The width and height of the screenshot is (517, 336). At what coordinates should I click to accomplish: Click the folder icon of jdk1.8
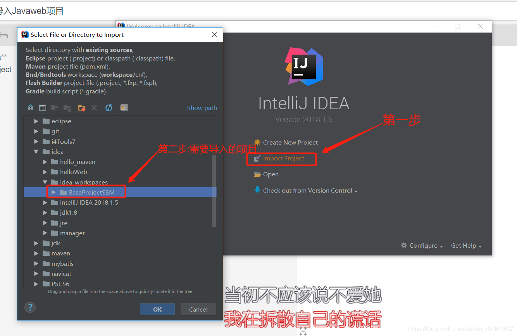[55, 212]
